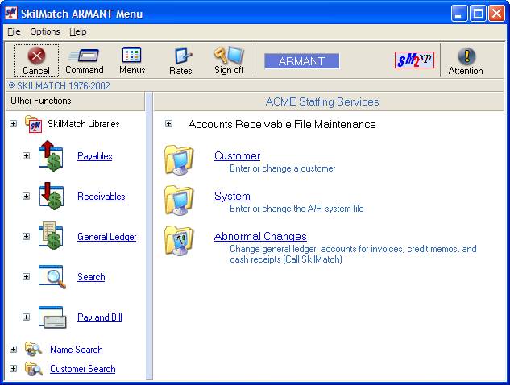Viewport: 510px width, 385px height.
Task: Click the ARMANT blue label box
Action: 301,61
